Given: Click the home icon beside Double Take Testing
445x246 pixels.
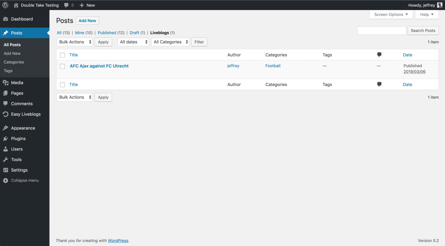Looking at the screenshot, I should pyautogui.click(x=16, y=5).
